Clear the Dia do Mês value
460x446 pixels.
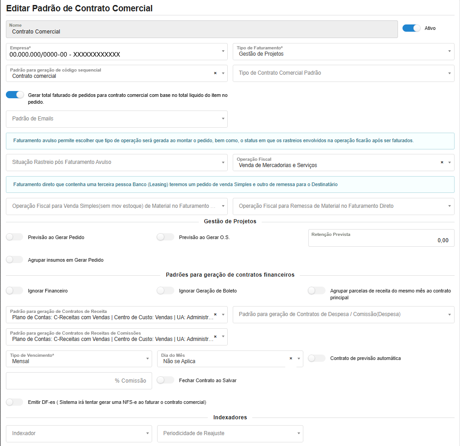[291, 358]
